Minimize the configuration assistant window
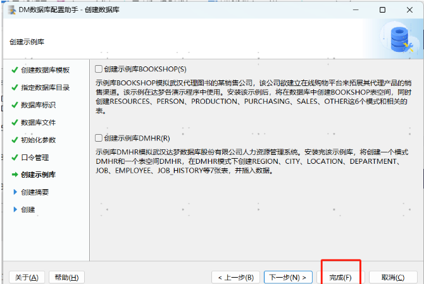 tap(356, 9)
